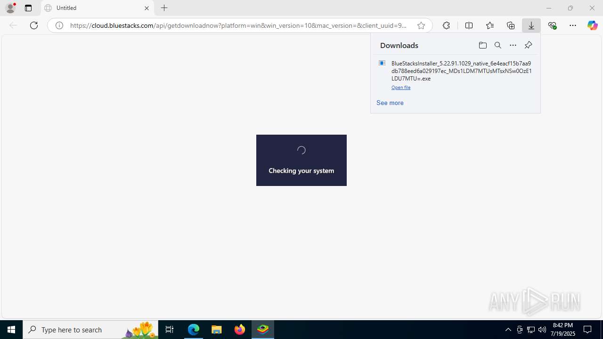This screenshot has height=339, width=603.
Task: Open Edge settings and more menu
Action: point(573,25)
